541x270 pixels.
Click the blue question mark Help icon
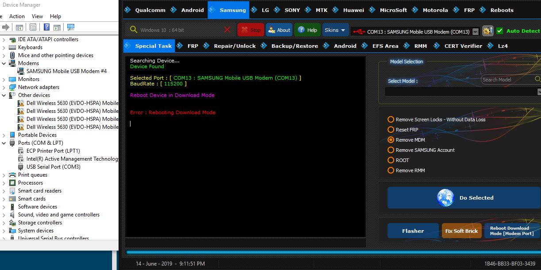click(46, 27)
